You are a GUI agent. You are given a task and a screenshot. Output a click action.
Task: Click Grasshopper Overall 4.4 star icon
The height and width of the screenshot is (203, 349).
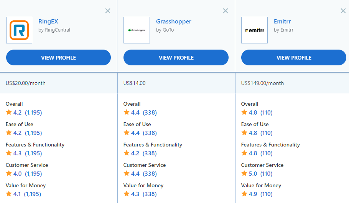point(127,112)
